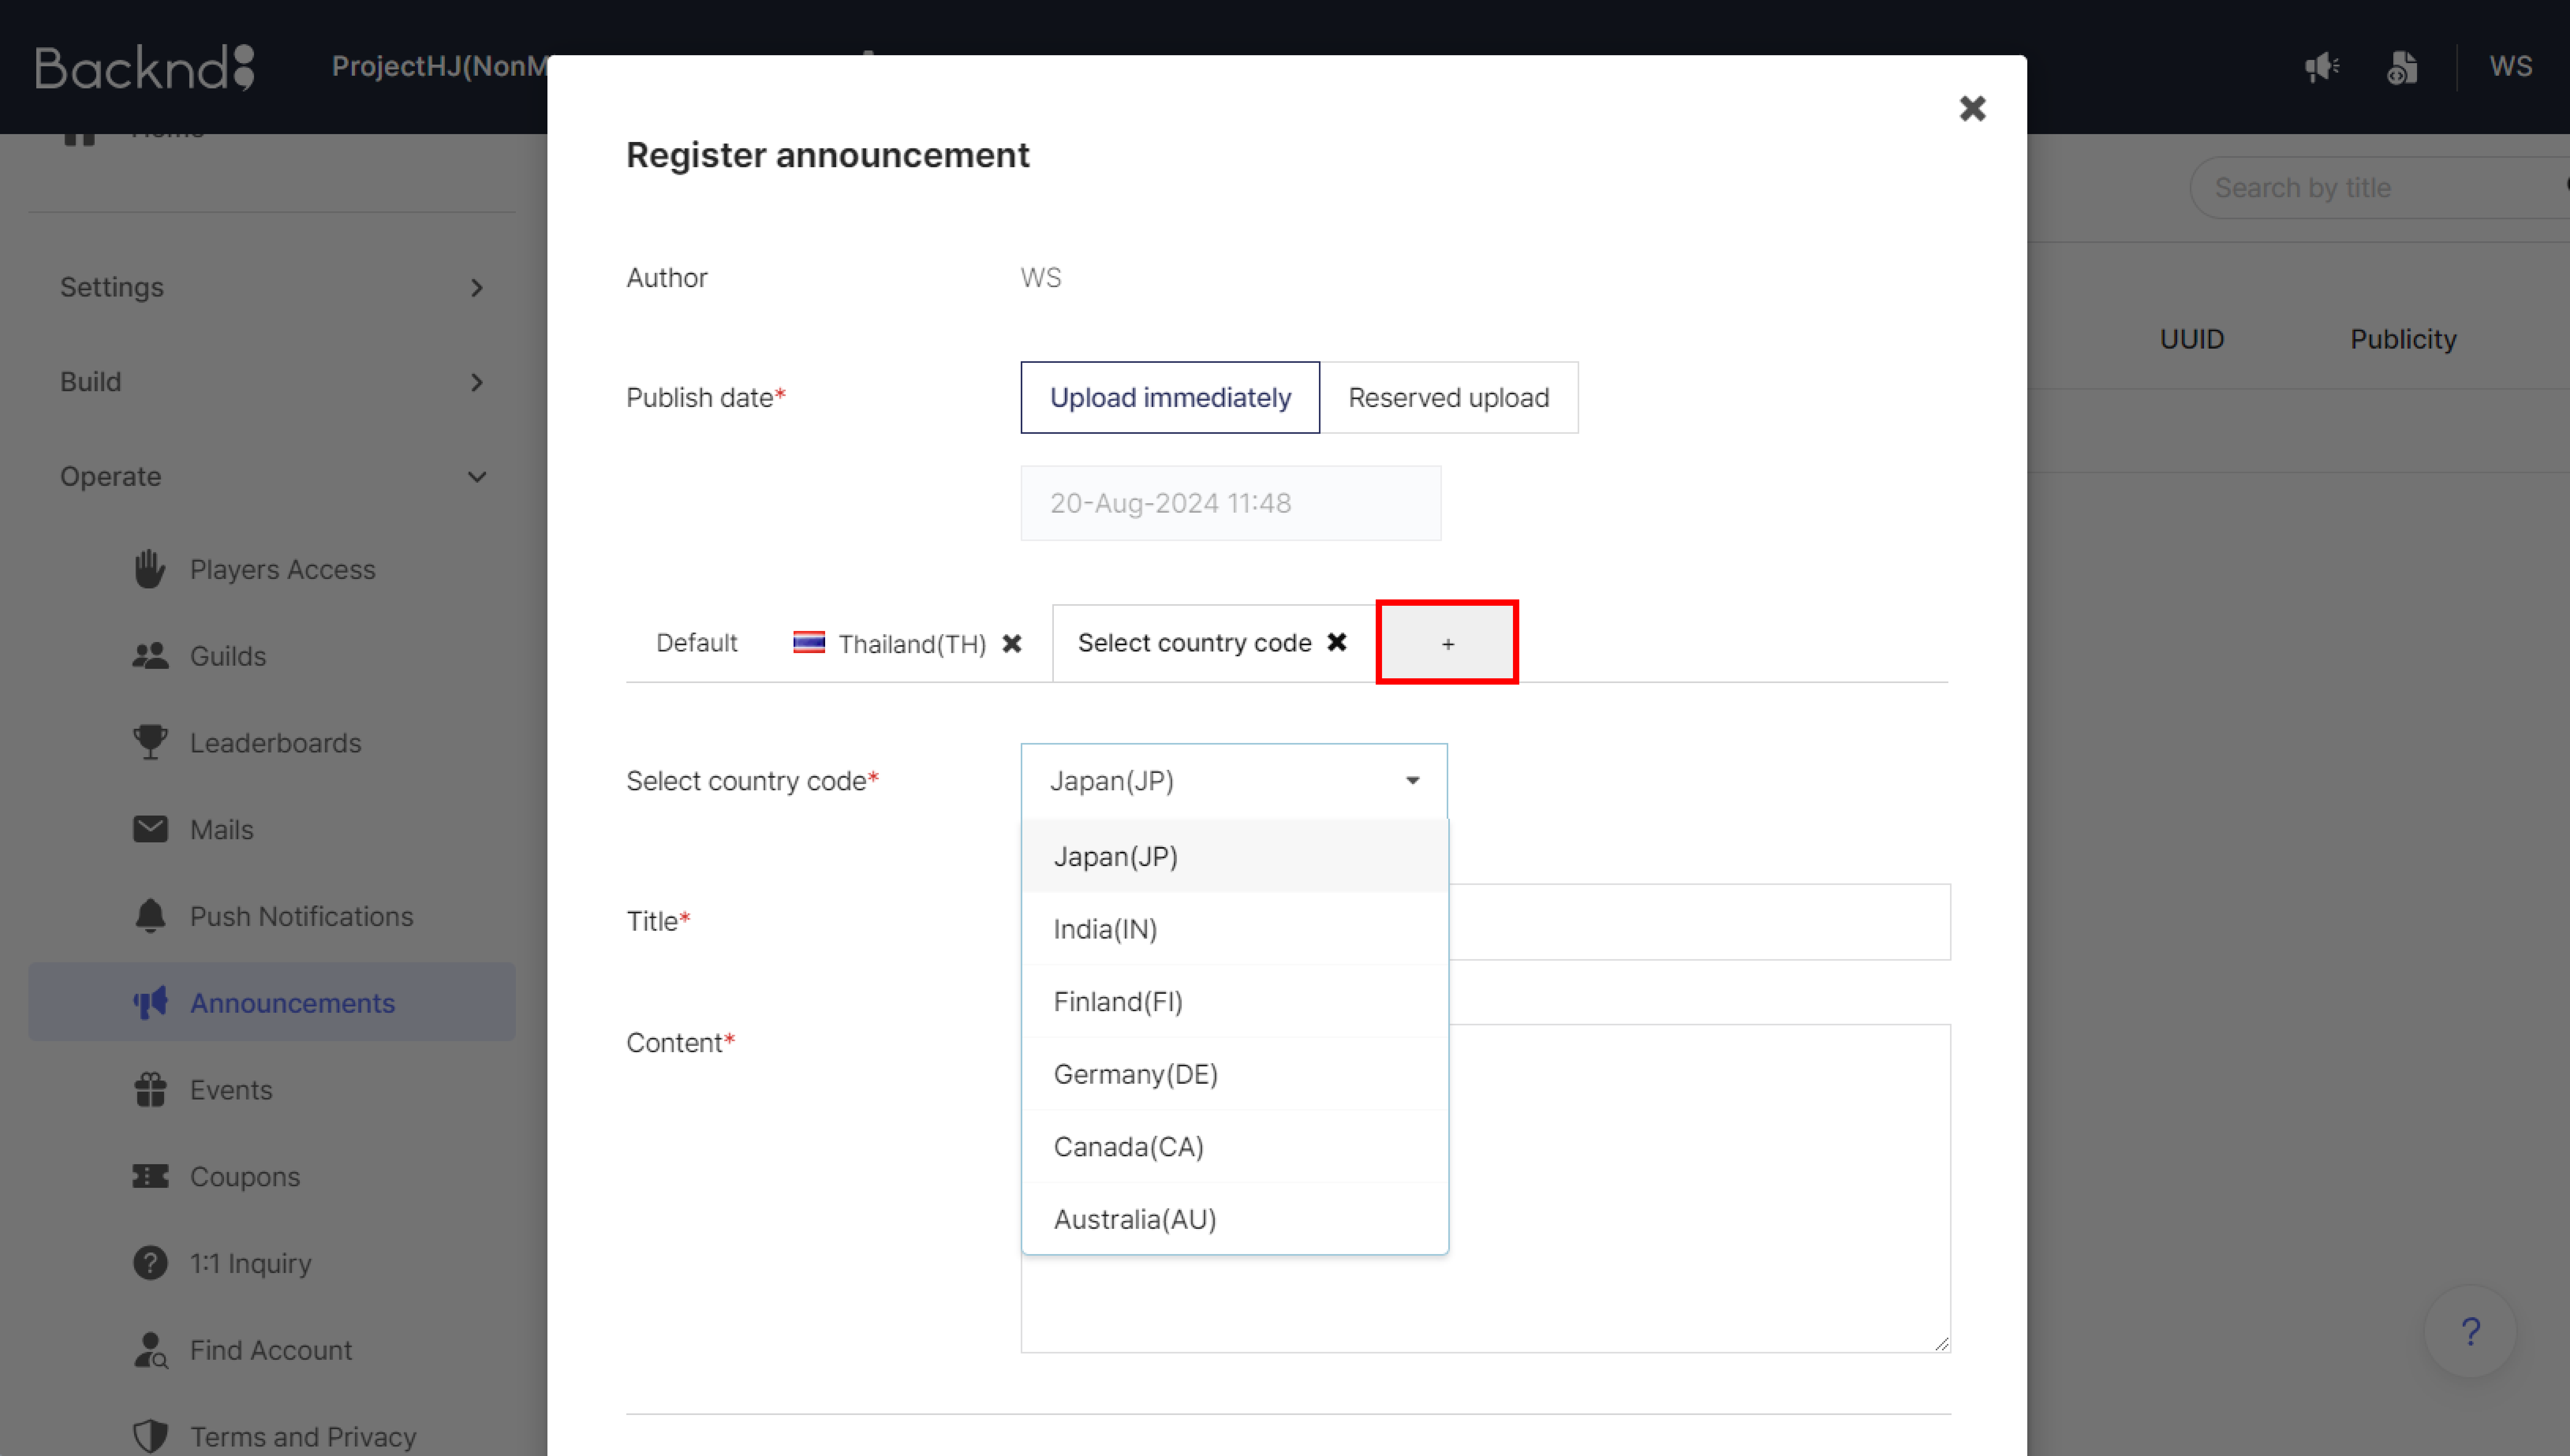
Task: Click the Coupons ticket icon
Action: click(150, 1176)
